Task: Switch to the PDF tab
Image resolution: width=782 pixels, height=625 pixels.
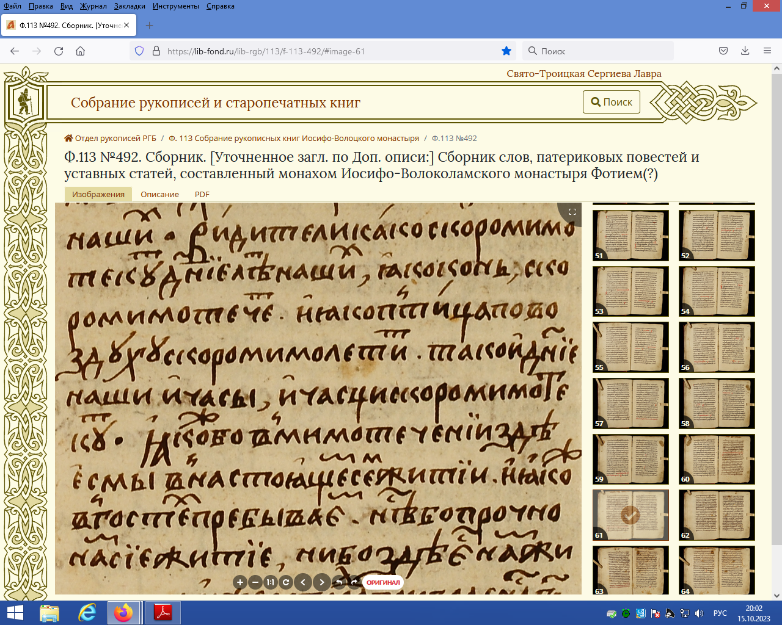Action: point(202,194)
